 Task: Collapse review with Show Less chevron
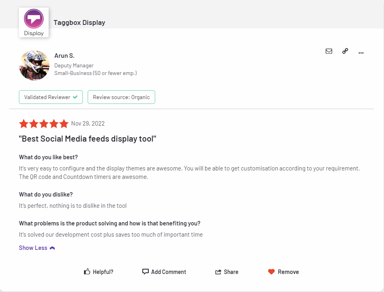(x=52, y=248)
